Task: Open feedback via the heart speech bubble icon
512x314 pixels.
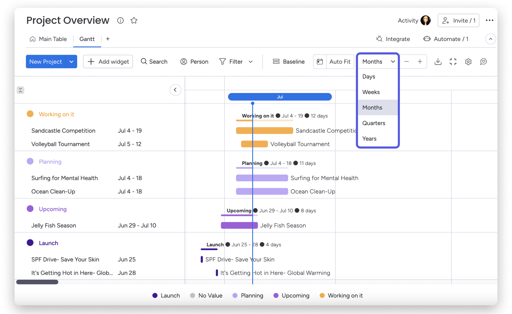Action: tap(483, 61)
